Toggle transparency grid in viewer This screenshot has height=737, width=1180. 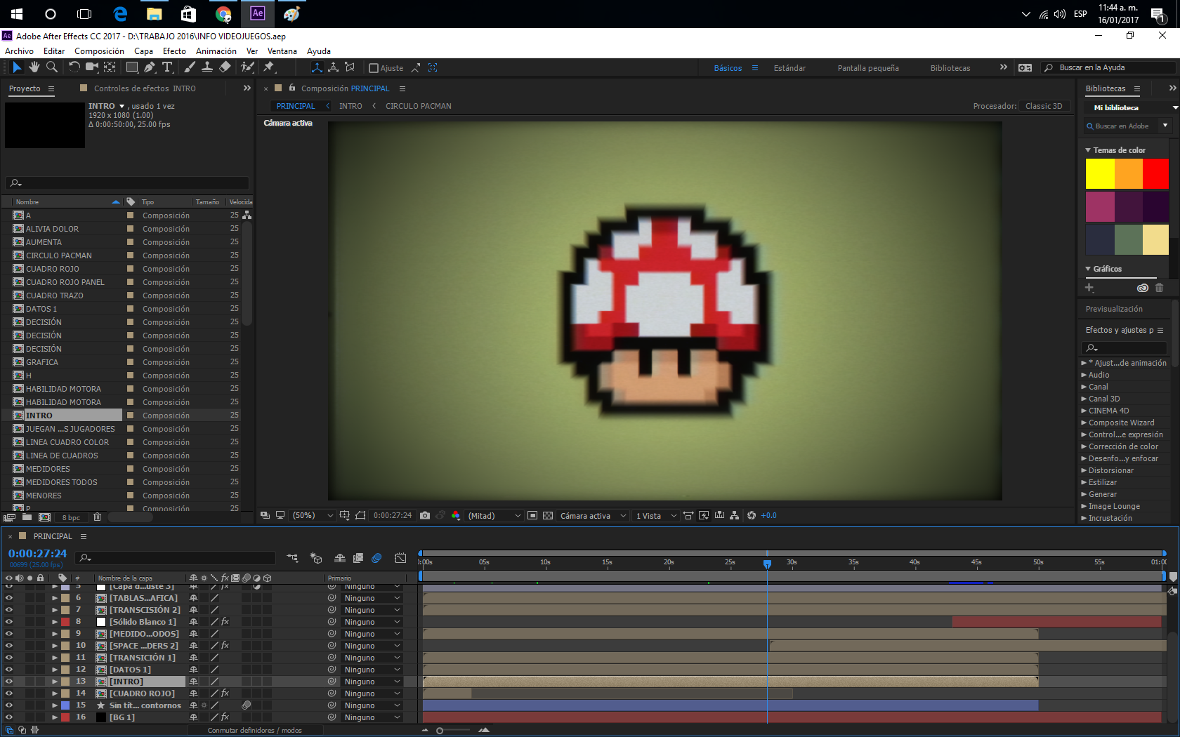(548, 515)
